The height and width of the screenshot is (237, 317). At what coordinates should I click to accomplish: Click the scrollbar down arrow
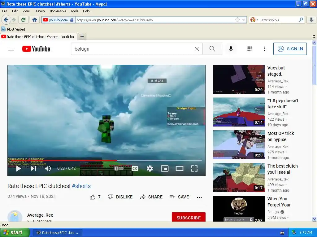(314, 219)
